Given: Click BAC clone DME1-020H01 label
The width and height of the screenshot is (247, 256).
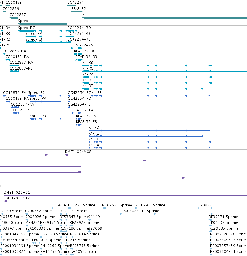Looking at the screenshot, I should coord(17,192).
